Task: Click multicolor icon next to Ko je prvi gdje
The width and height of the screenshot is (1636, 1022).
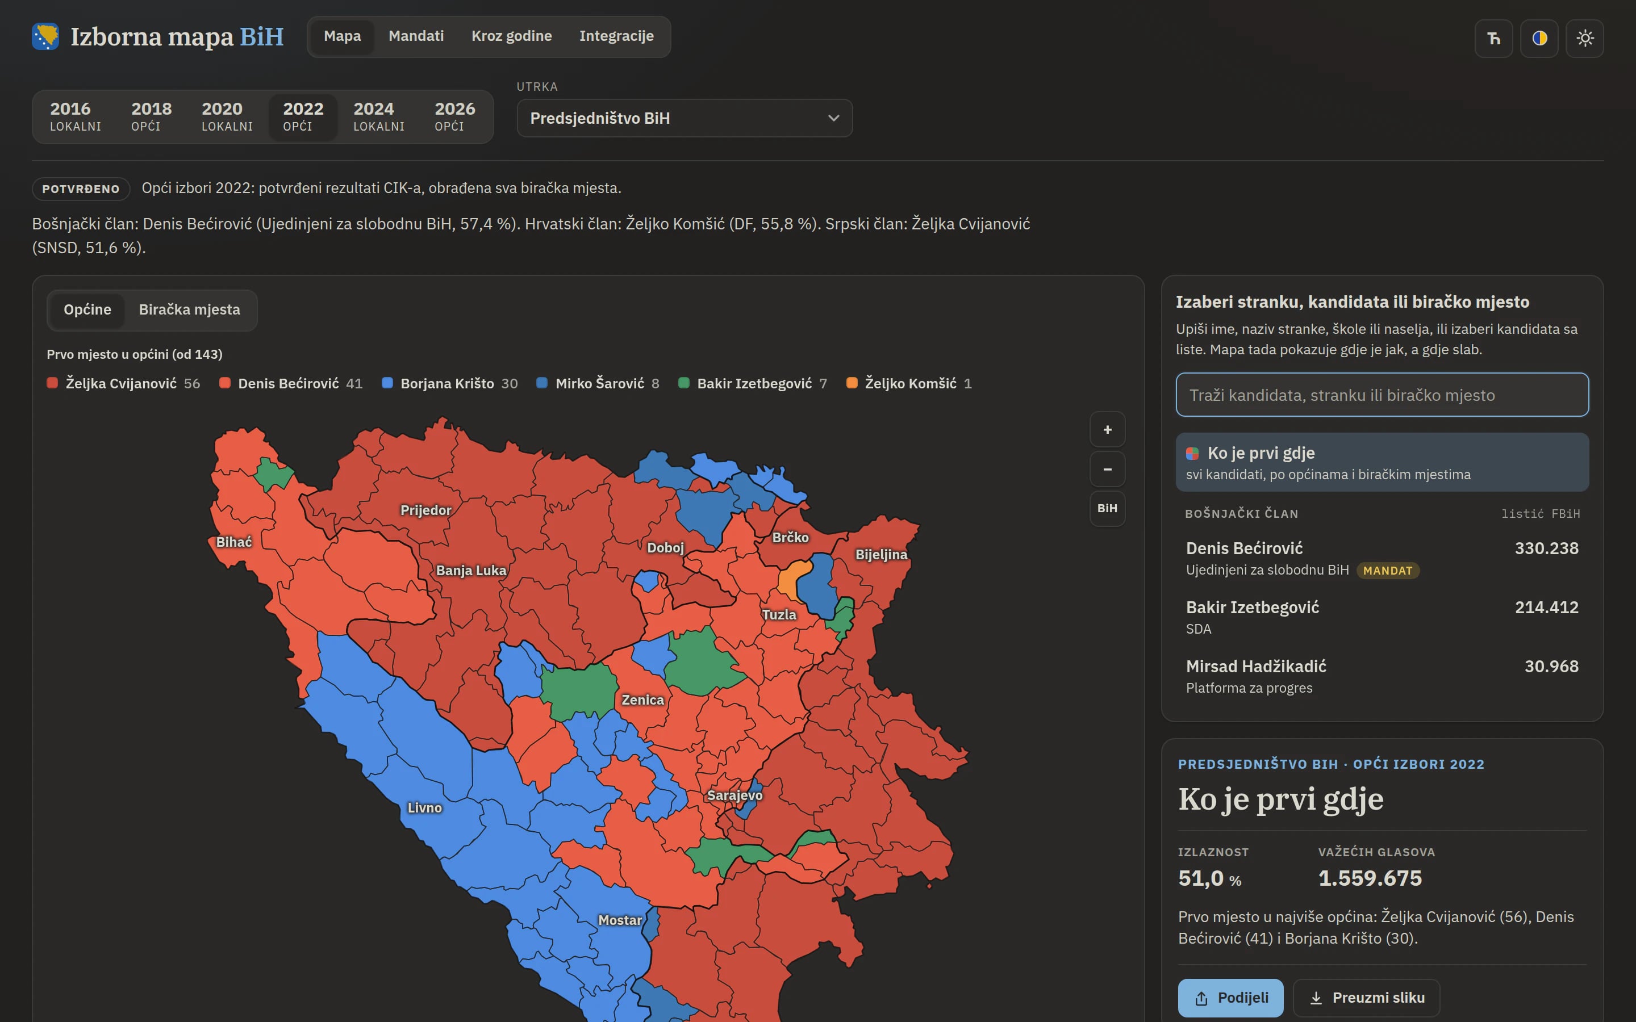Action: click(x=1192, y=454)
